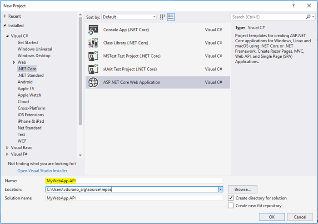Select Class Library (.NET Core) template name
The image size is (318, 224).
125,43
